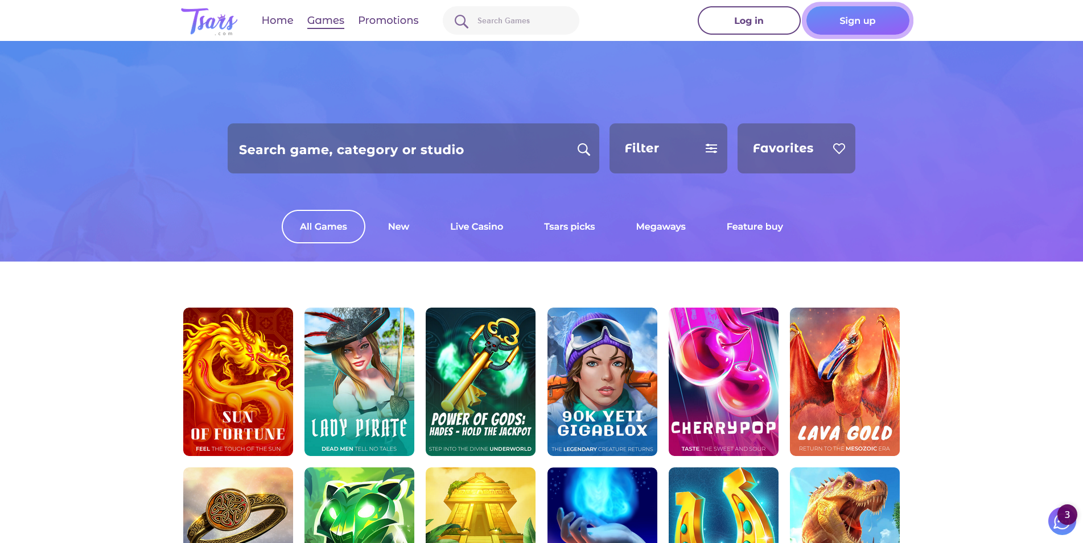Focus the Search game, category or studio field
1083x543 pixels.
tap(413, 148)
